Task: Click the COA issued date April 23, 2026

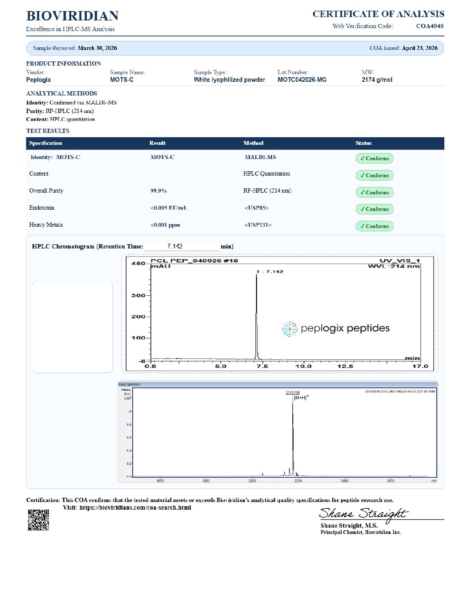Action: point(420,48)
